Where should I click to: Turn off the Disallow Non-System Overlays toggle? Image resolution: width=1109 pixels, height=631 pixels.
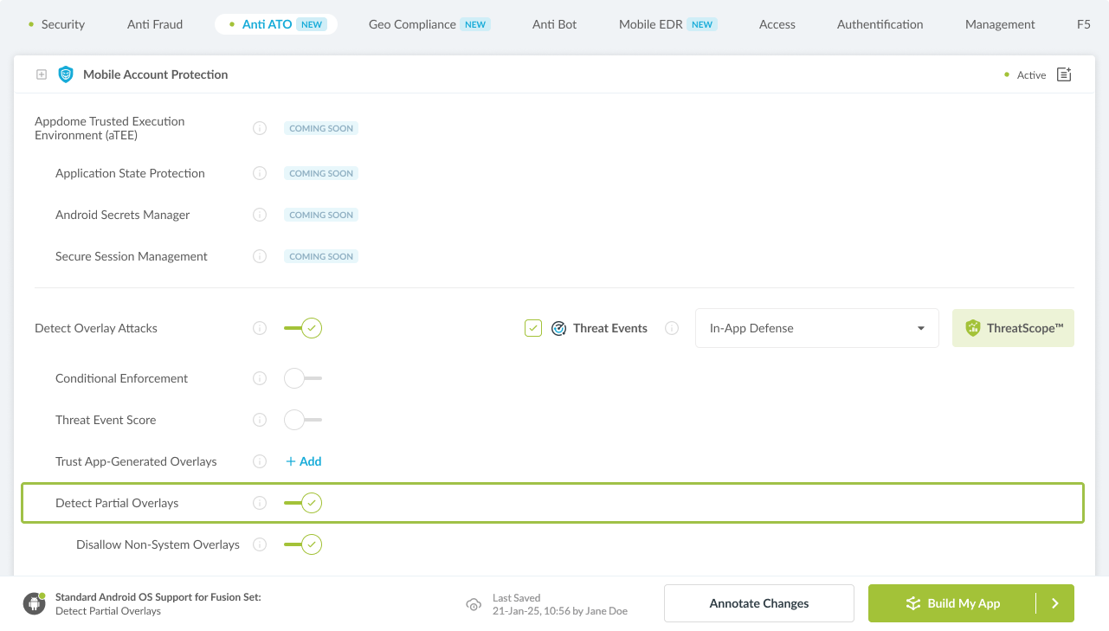click(x=302, y=544)
